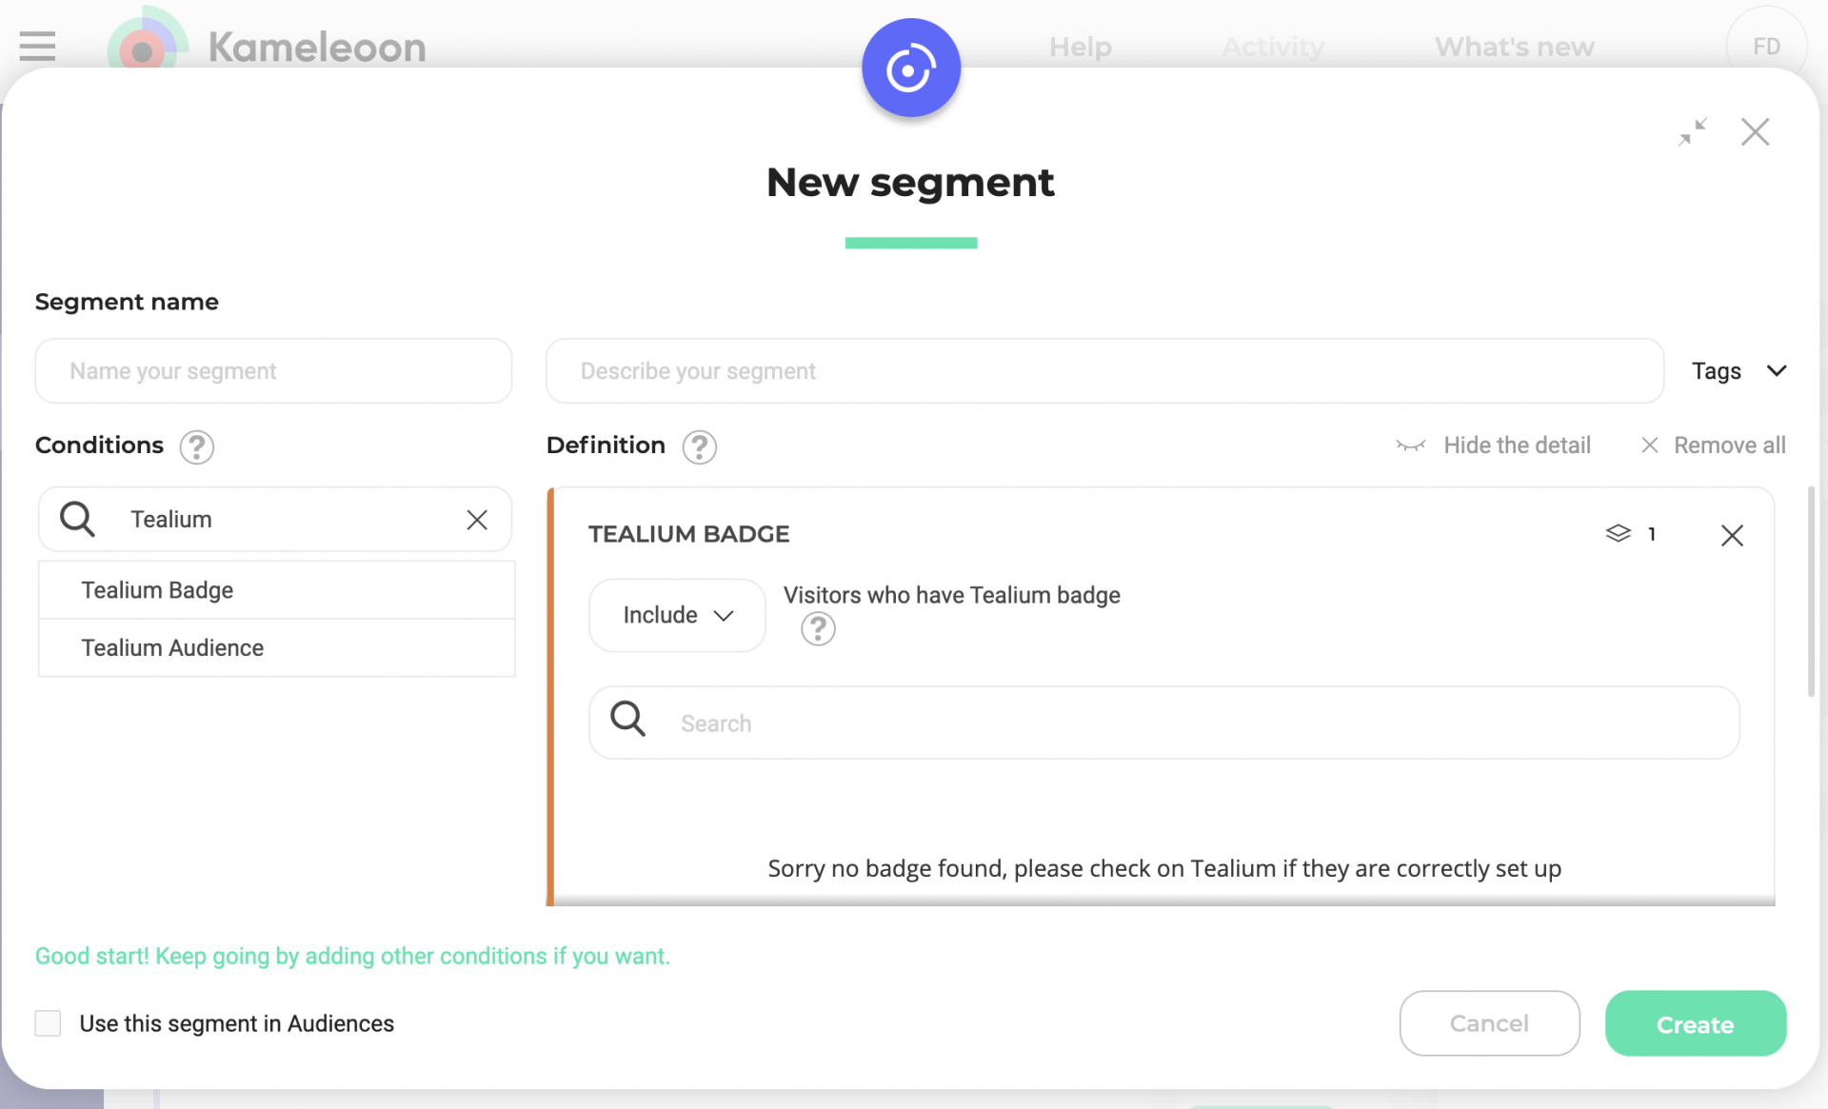Remove the Tealium Badge condition card
1828x1109 pixels.
click(x=1732, y=535)
